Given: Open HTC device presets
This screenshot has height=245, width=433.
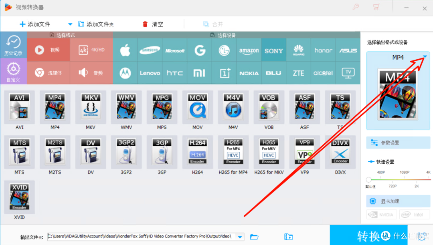Looking at the screenshot, I should click(175, 73).
